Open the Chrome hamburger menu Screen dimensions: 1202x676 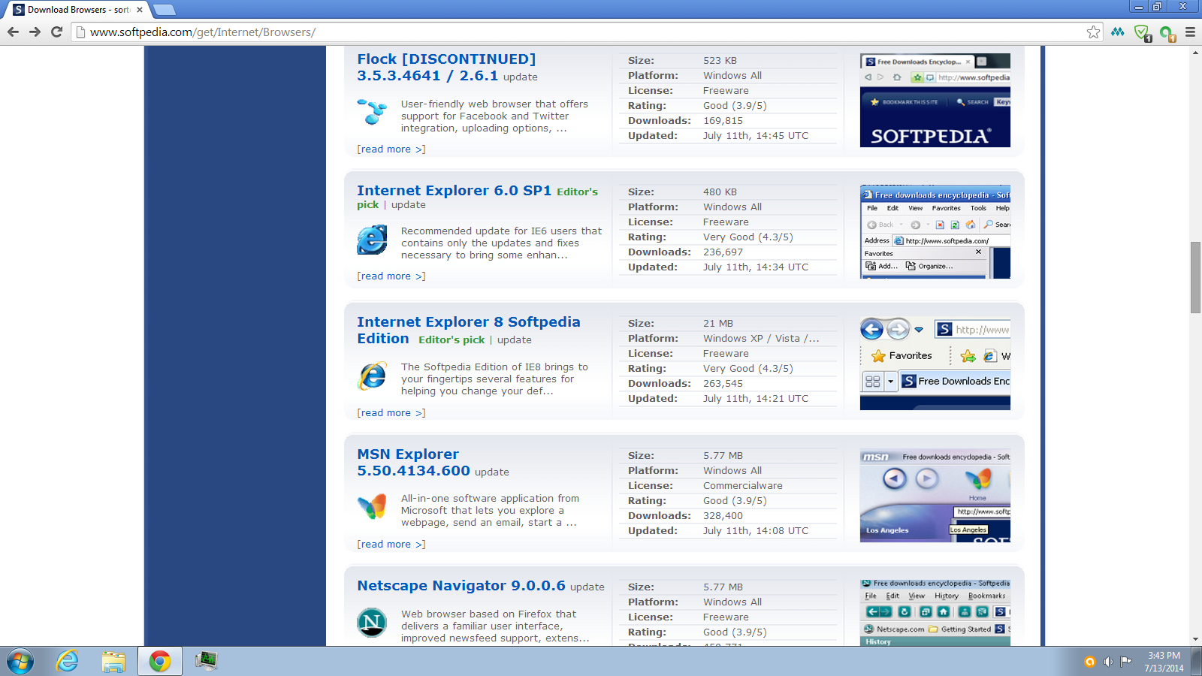click(1190, 32)
